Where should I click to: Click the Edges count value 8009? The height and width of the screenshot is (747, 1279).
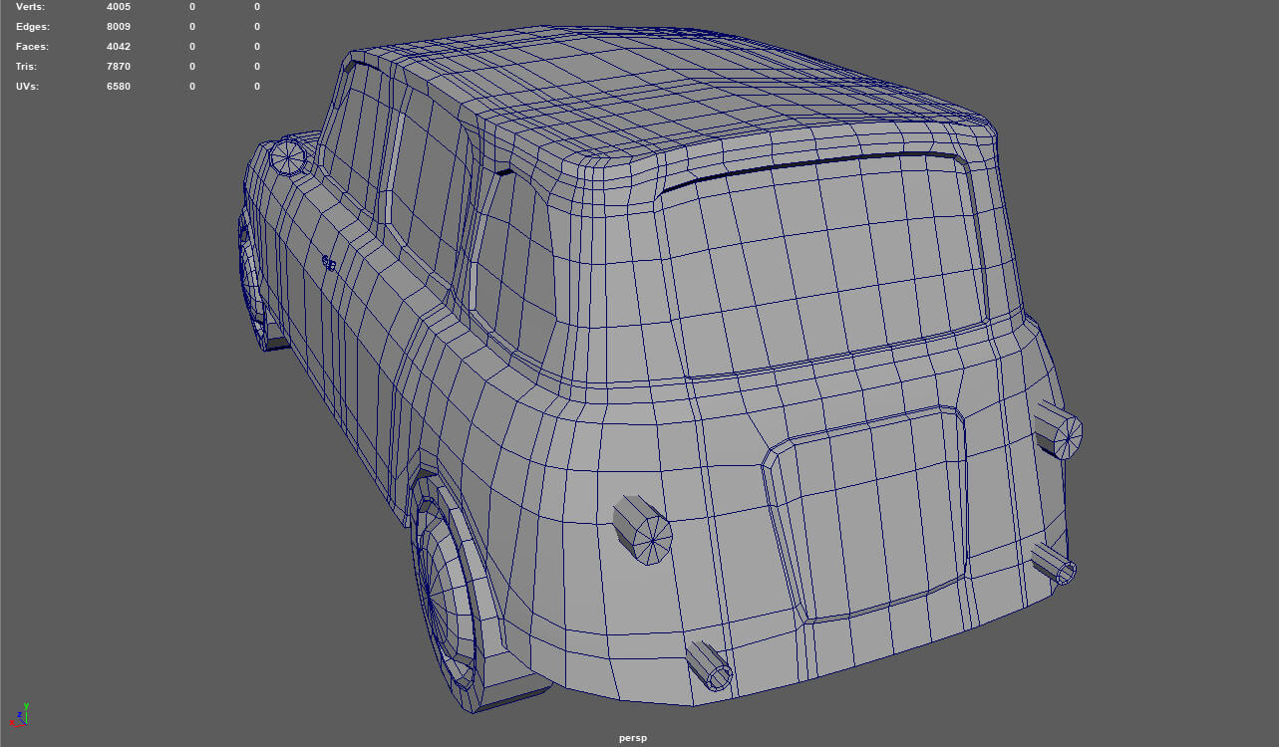[x=119, y=27]
